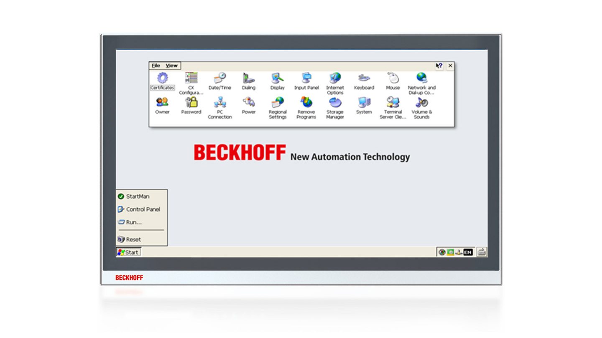
Task: Open the Display settings icon
Action: click(x=278, y=81)
